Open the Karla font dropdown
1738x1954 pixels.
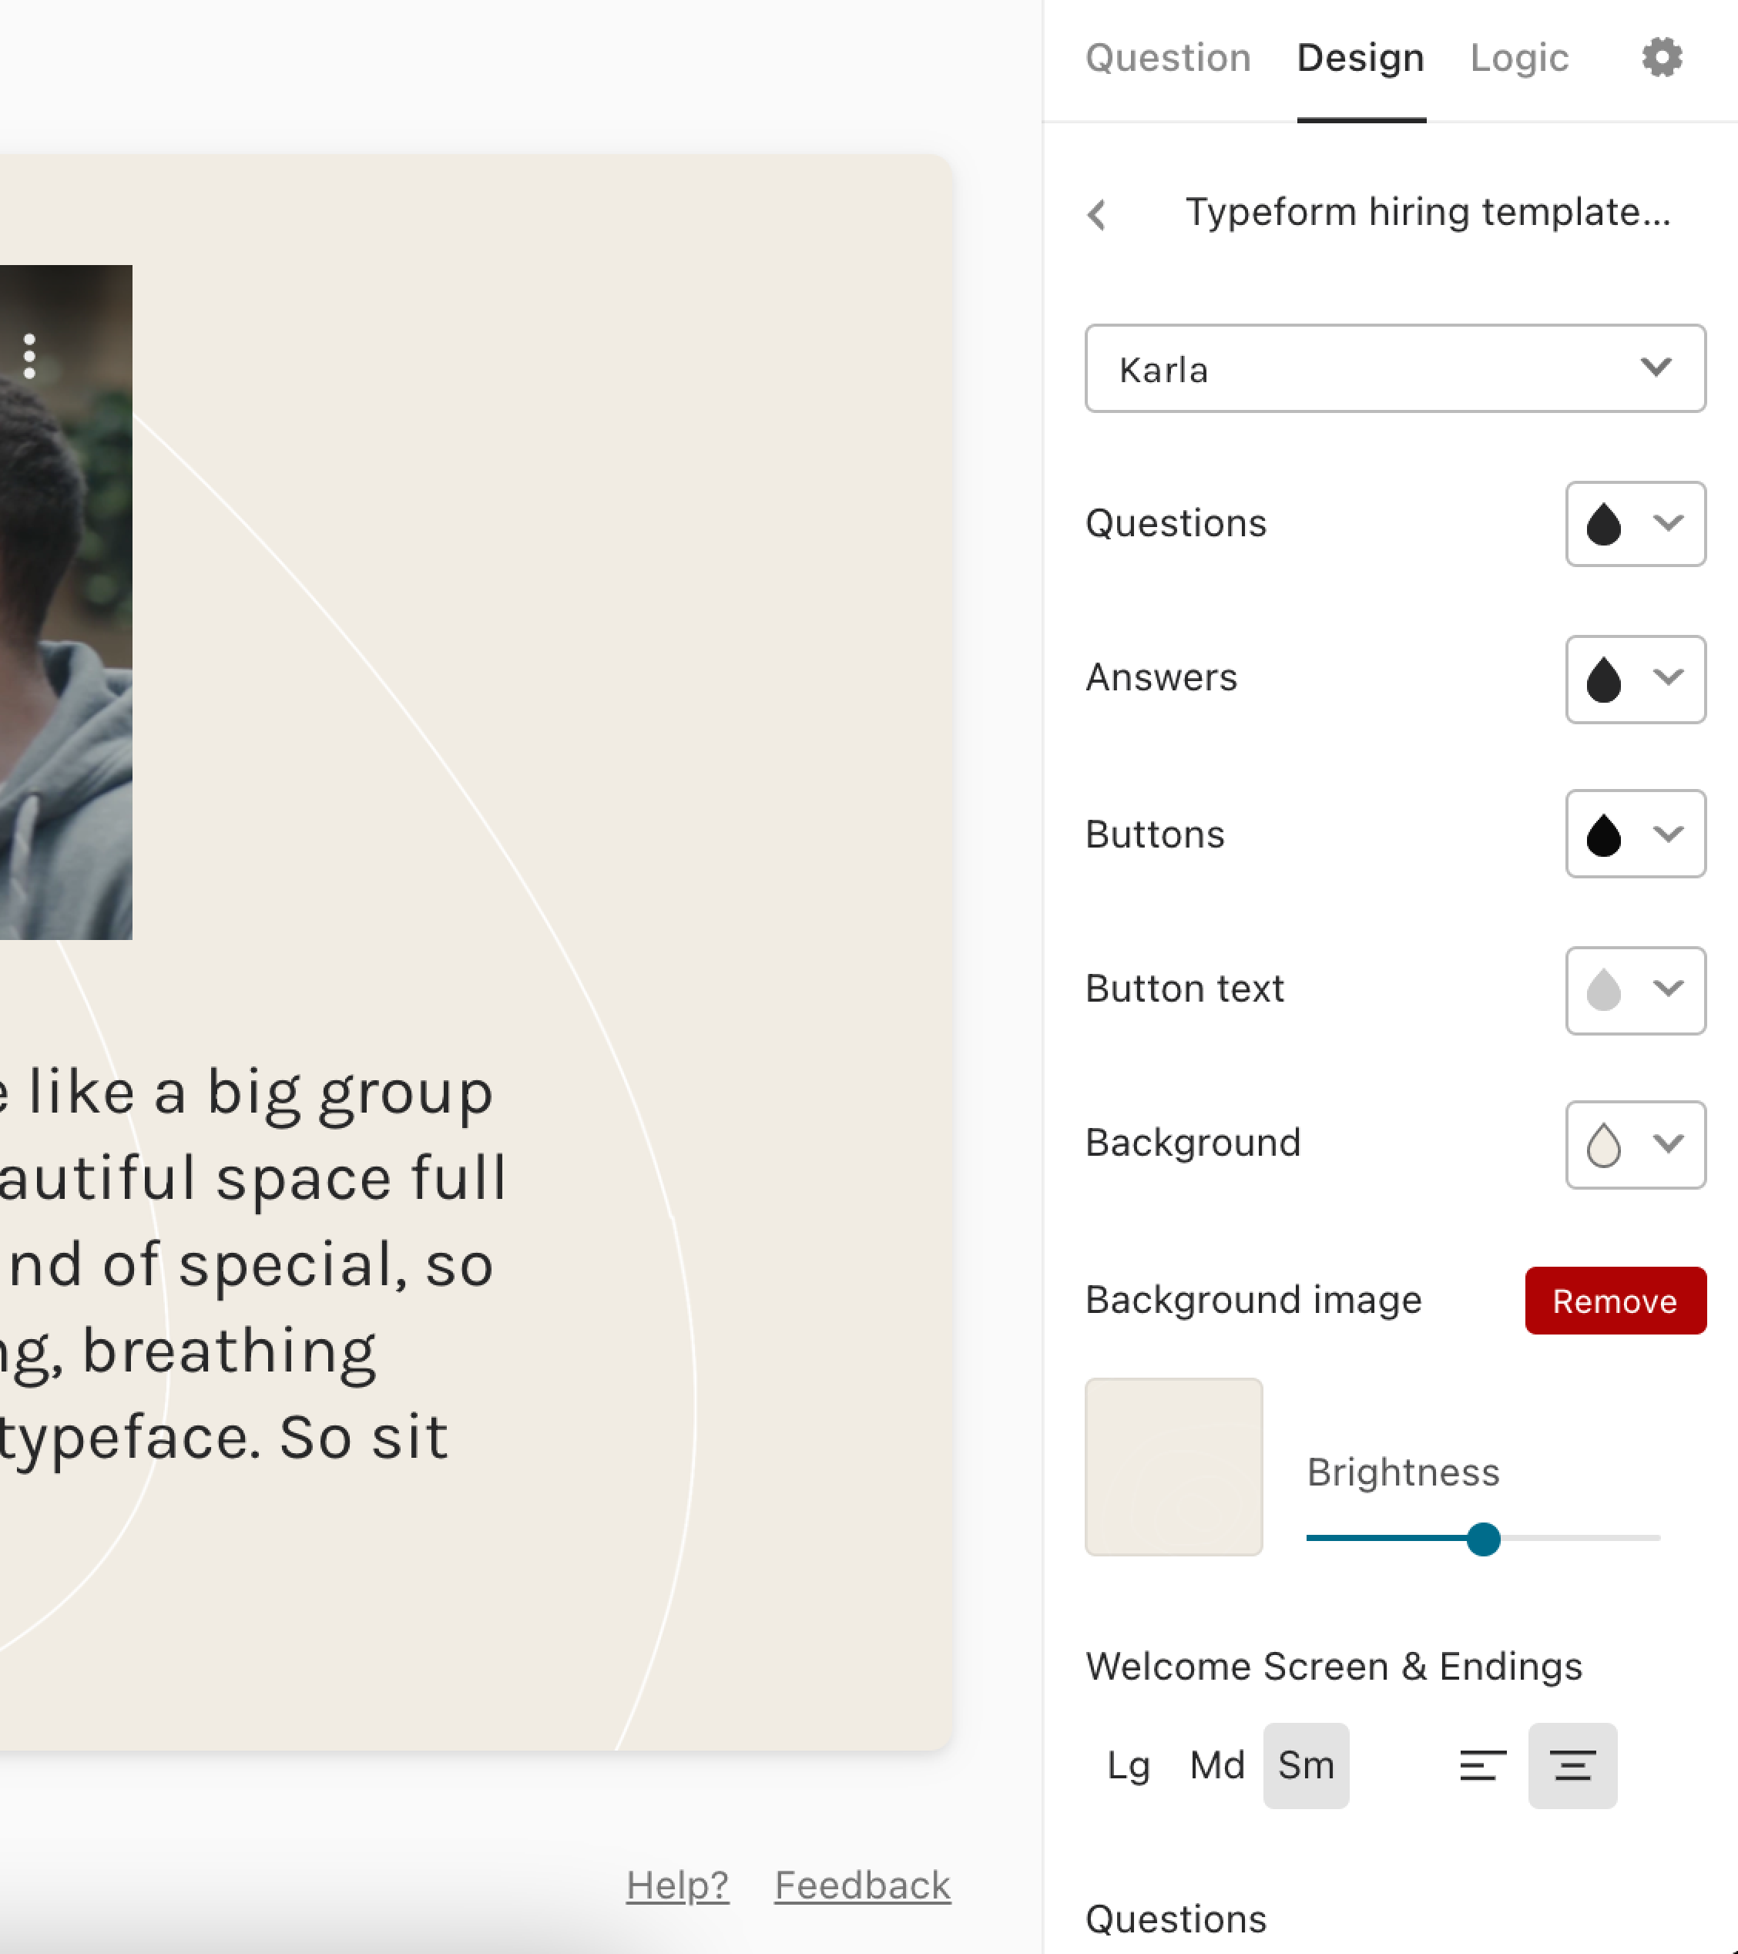pos(1395,368)
